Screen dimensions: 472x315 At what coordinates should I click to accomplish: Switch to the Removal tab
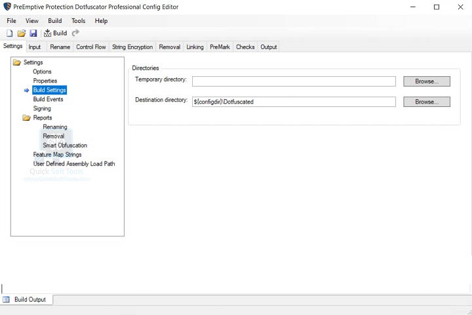point(170,47)
